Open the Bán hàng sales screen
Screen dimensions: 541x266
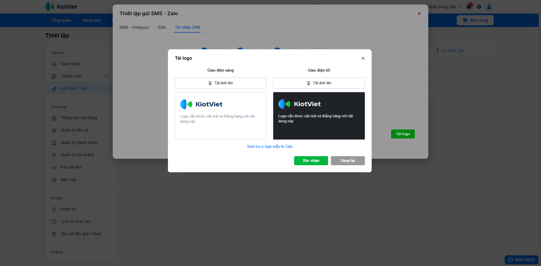[475, 20]
